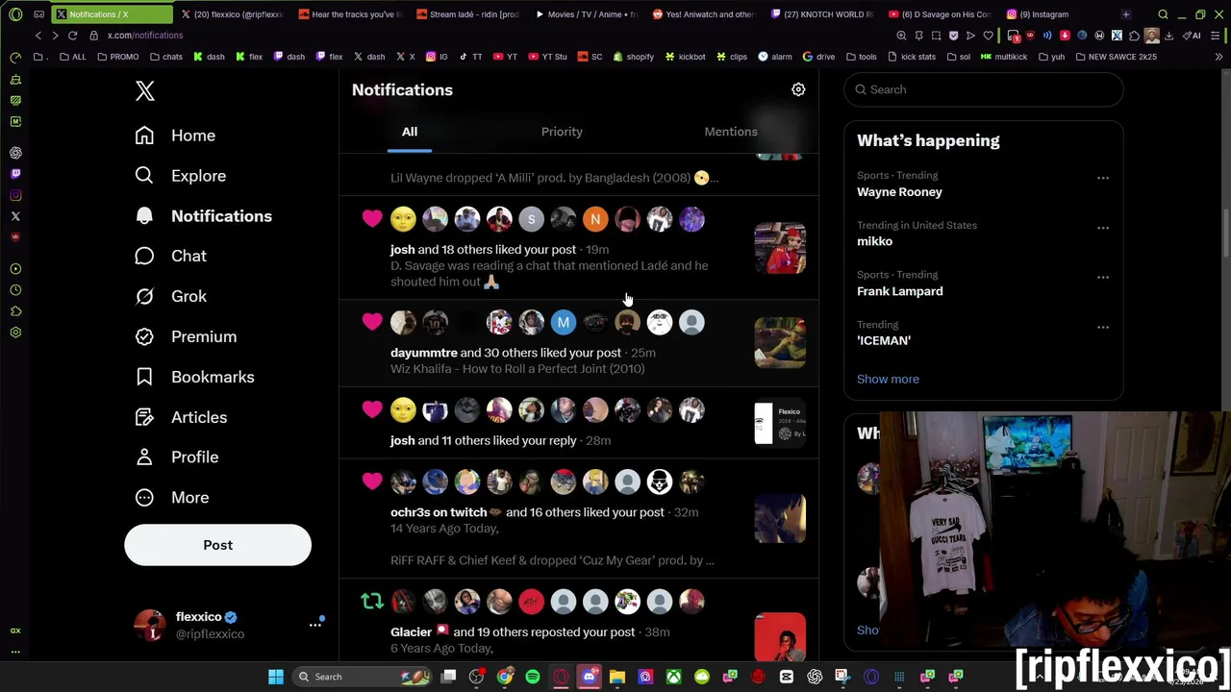Click orange N avatar in josh notification
The image size is (1231, 692).
[595, 220]
